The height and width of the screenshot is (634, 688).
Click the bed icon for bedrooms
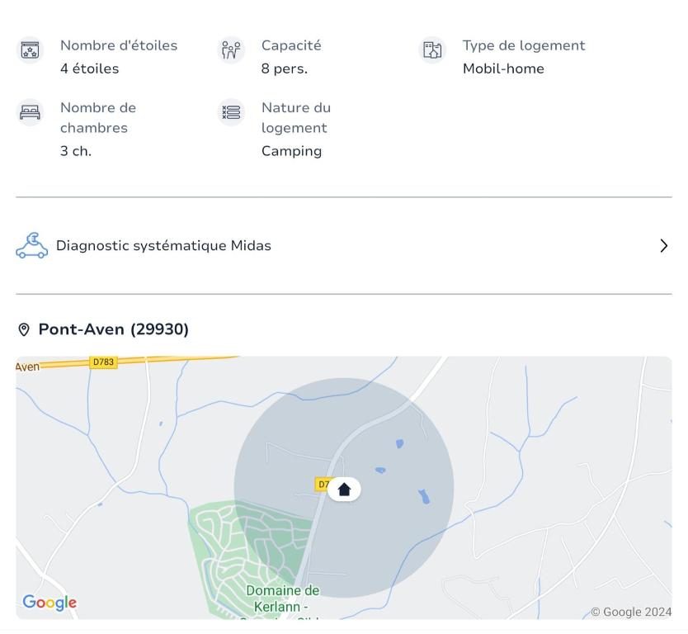(31, 112)
